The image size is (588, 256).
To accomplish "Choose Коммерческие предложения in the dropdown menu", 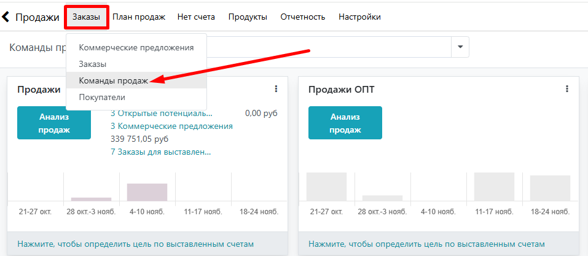I will click(136, 48).
